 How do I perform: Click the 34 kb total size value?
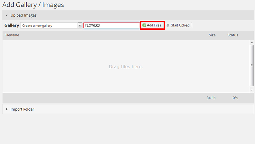click(211, 98)
